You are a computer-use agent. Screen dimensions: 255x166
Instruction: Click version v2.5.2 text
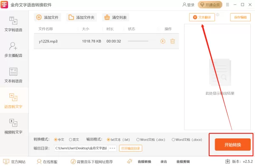pos(243,161)
